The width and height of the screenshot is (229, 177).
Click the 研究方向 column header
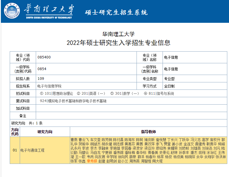[45, 132]
